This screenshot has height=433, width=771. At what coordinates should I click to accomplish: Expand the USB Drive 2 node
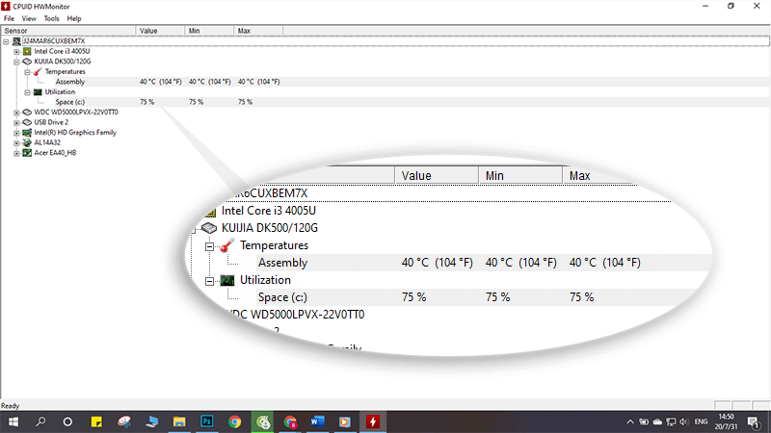coord(16,123)
